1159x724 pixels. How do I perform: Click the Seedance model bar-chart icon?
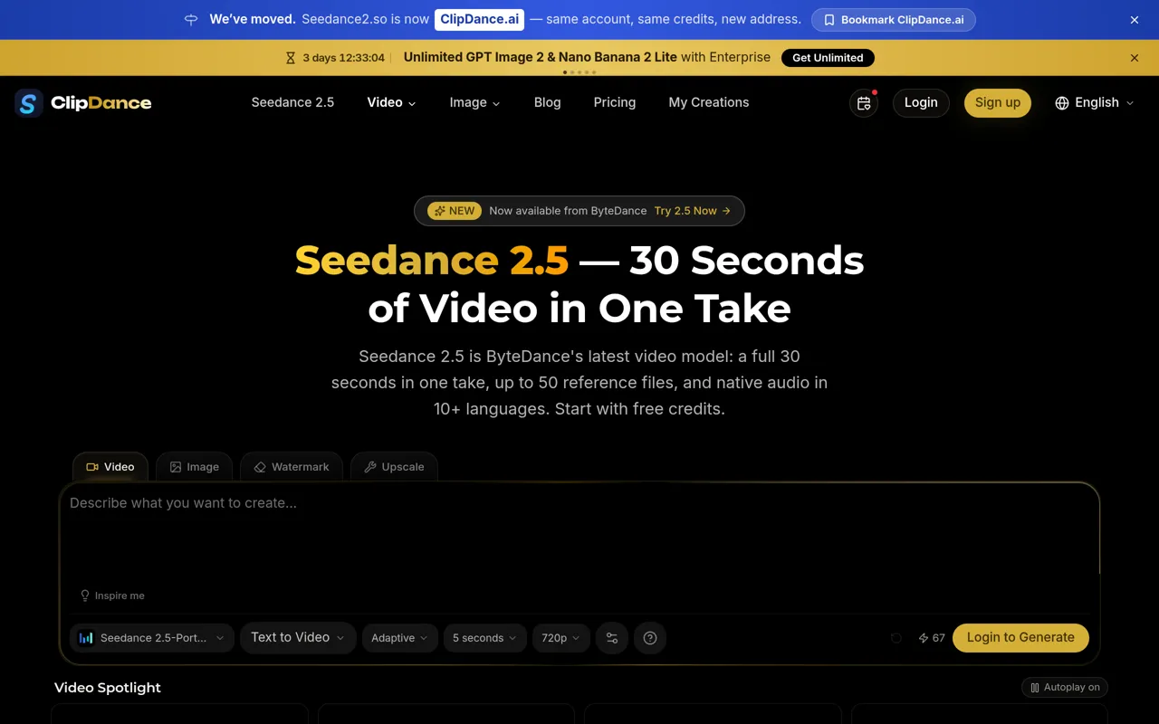pos(86,638)
